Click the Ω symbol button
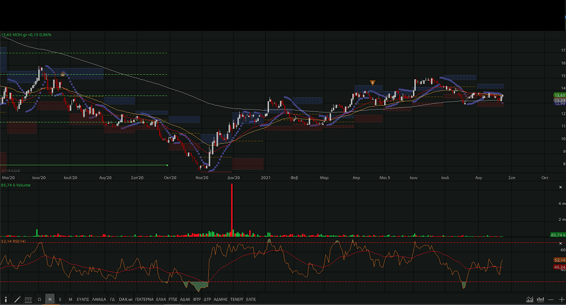The height and width of the screenshot is (305, 566). pyautogui.click(x=39, y=299)
